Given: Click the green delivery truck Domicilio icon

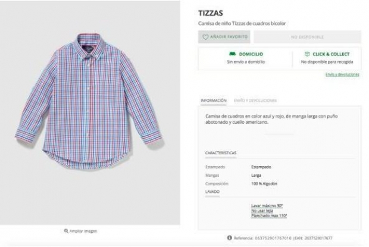Looking at the screenshot, I should coord(233,54).
